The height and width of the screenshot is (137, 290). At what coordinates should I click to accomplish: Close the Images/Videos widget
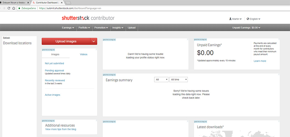pyautogui.click(x=96, y=50)
